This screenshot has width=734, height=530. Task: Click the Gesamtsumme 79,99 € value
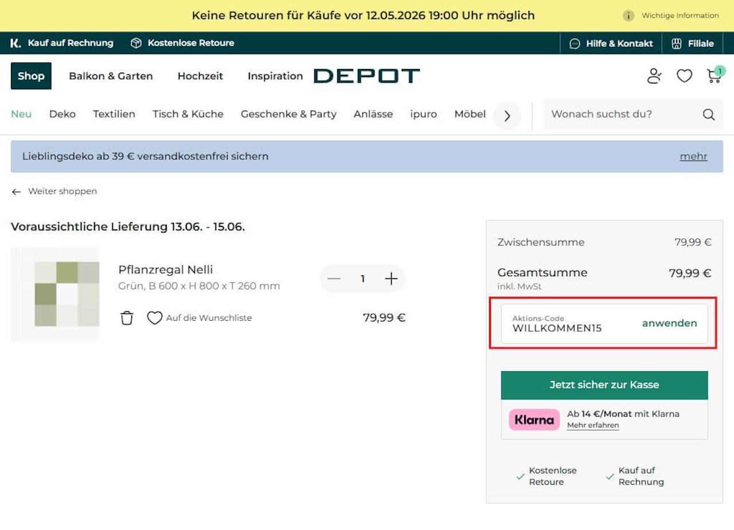point(690,273)
